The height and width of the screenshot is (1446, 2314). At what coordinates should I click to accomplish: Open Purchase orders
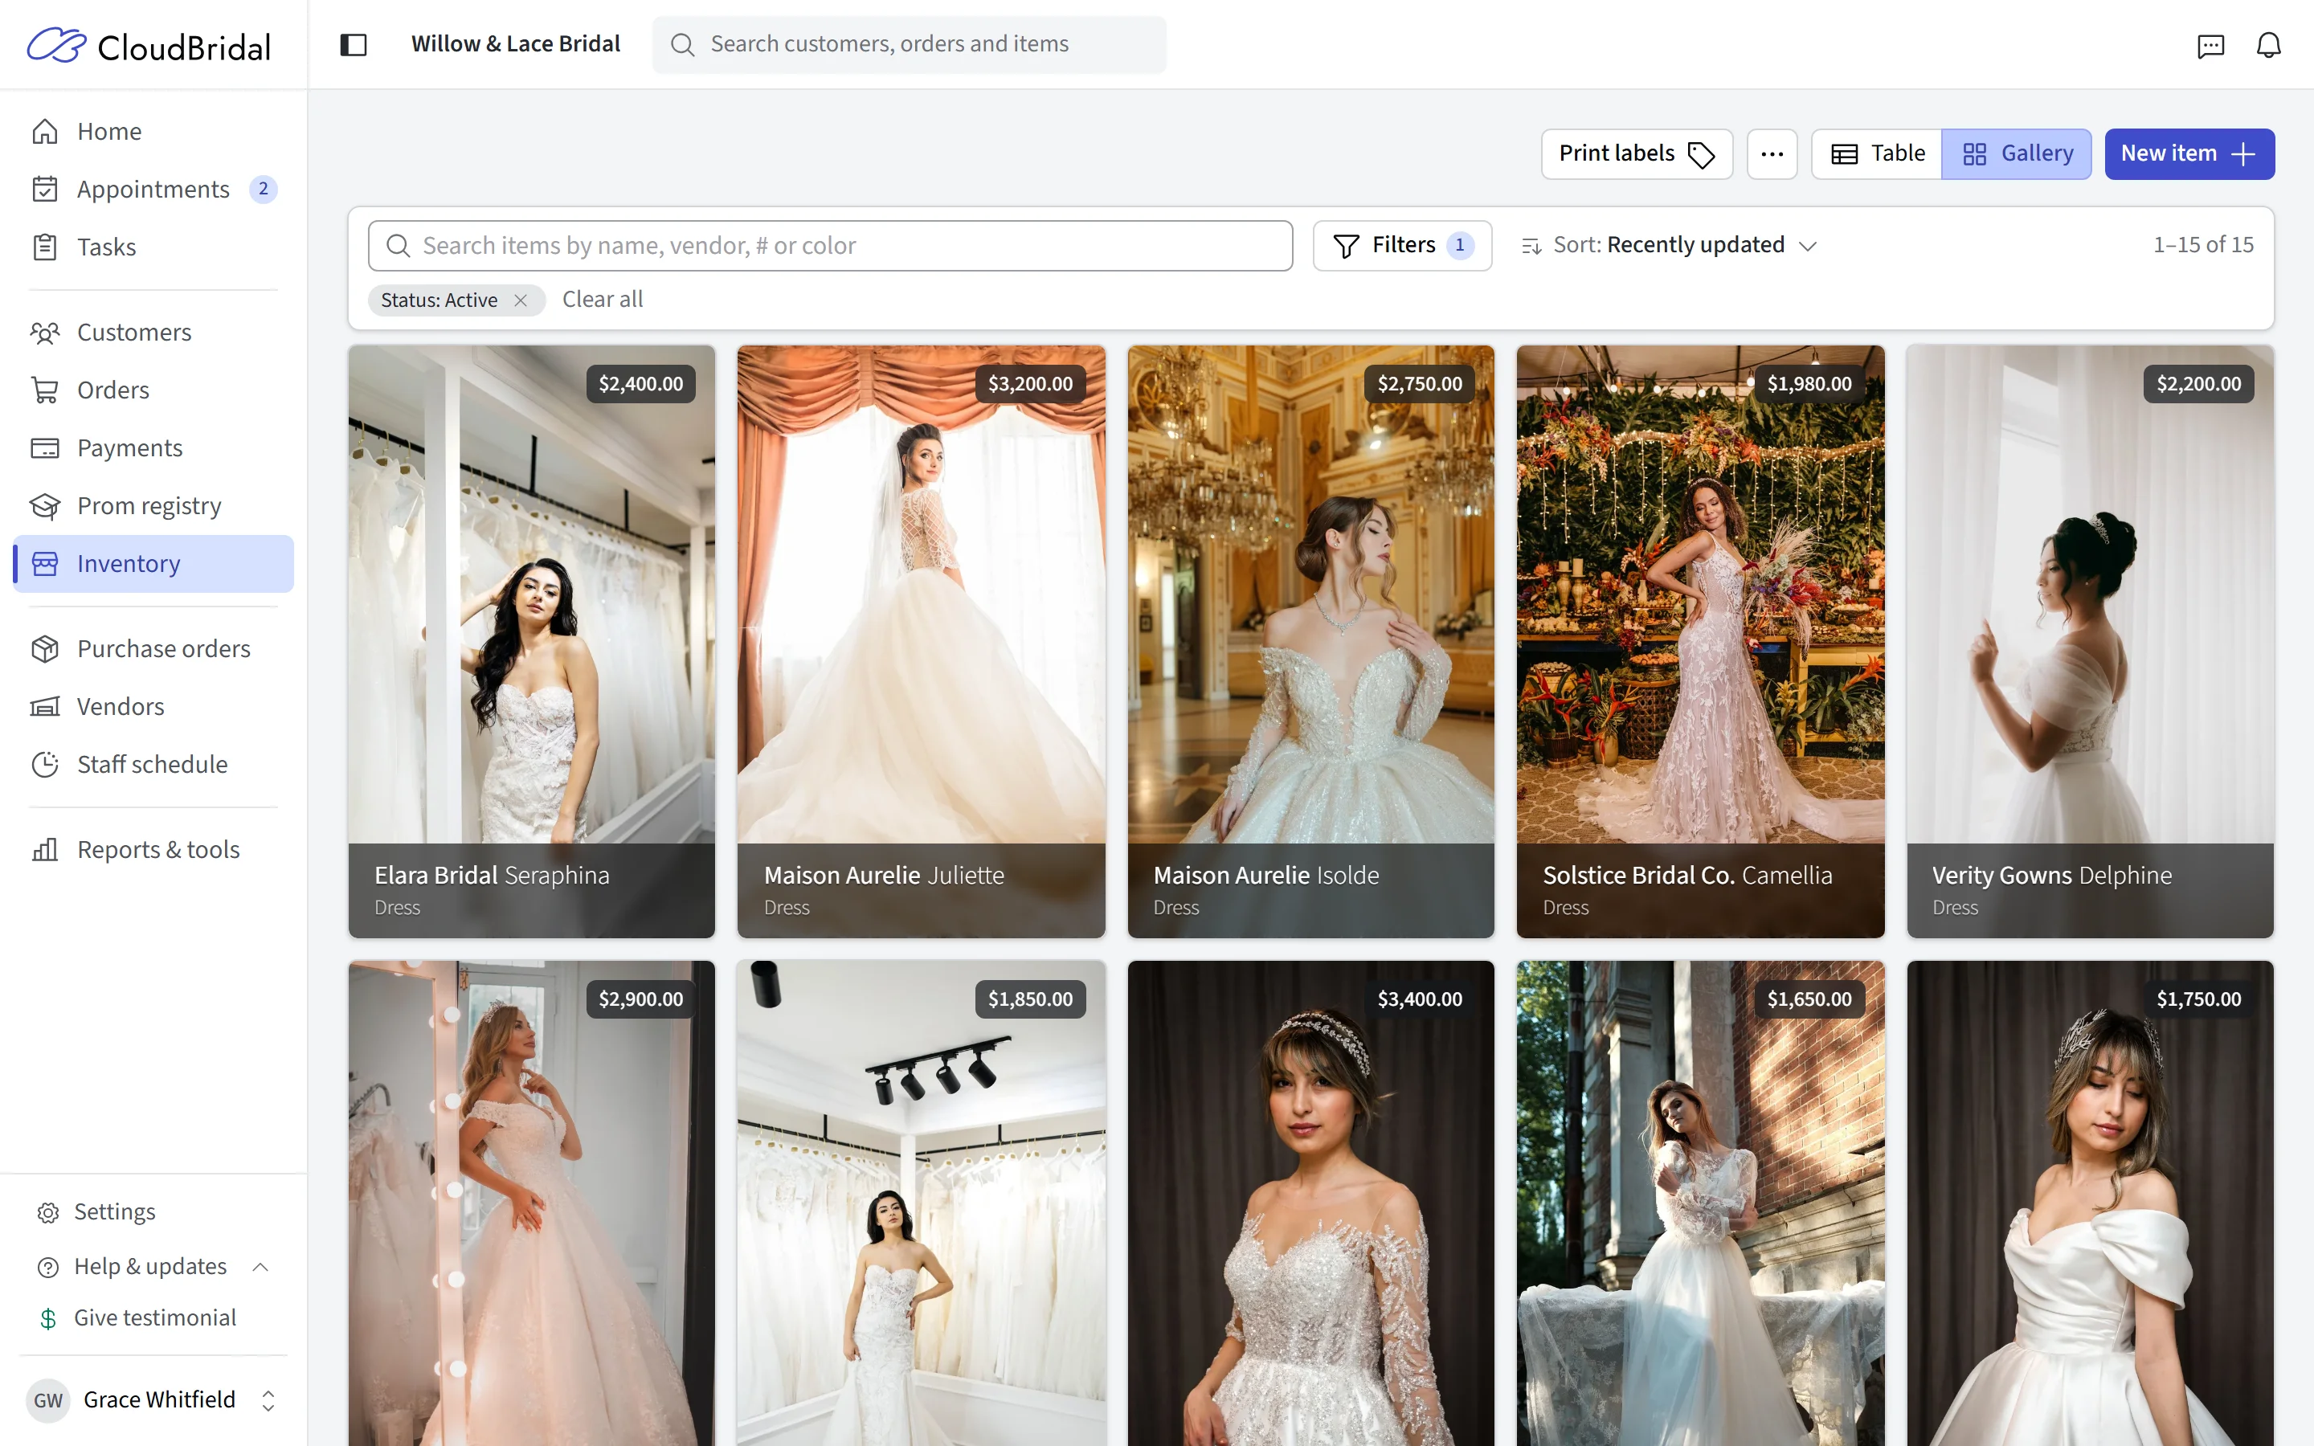pos(153,648)
